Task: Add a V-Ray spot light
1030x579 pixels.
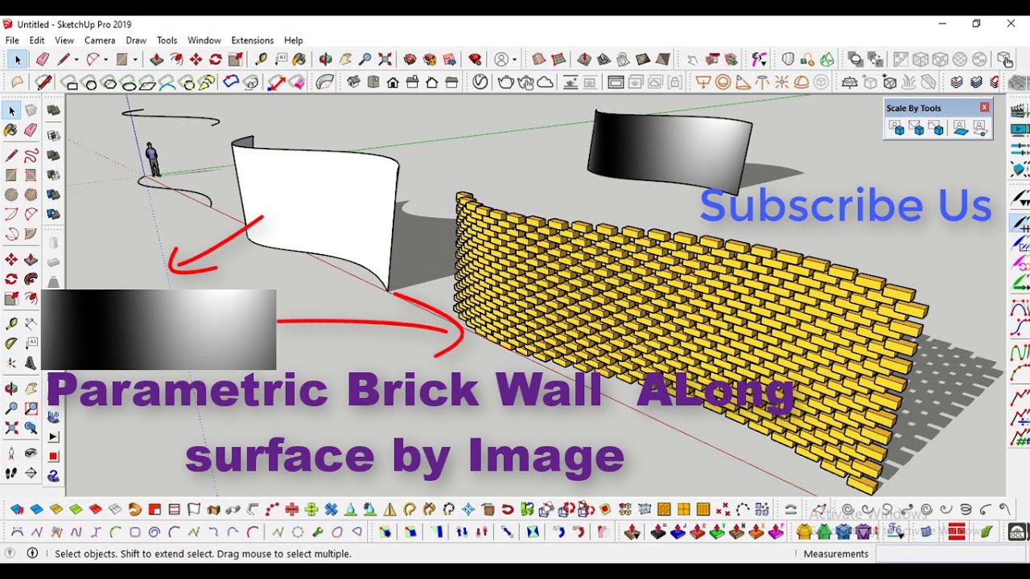Action: point(742,82)
